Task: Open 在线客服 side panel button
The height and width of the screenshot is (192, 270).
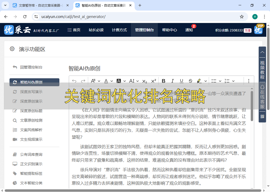Action: [x=262, y=97]
